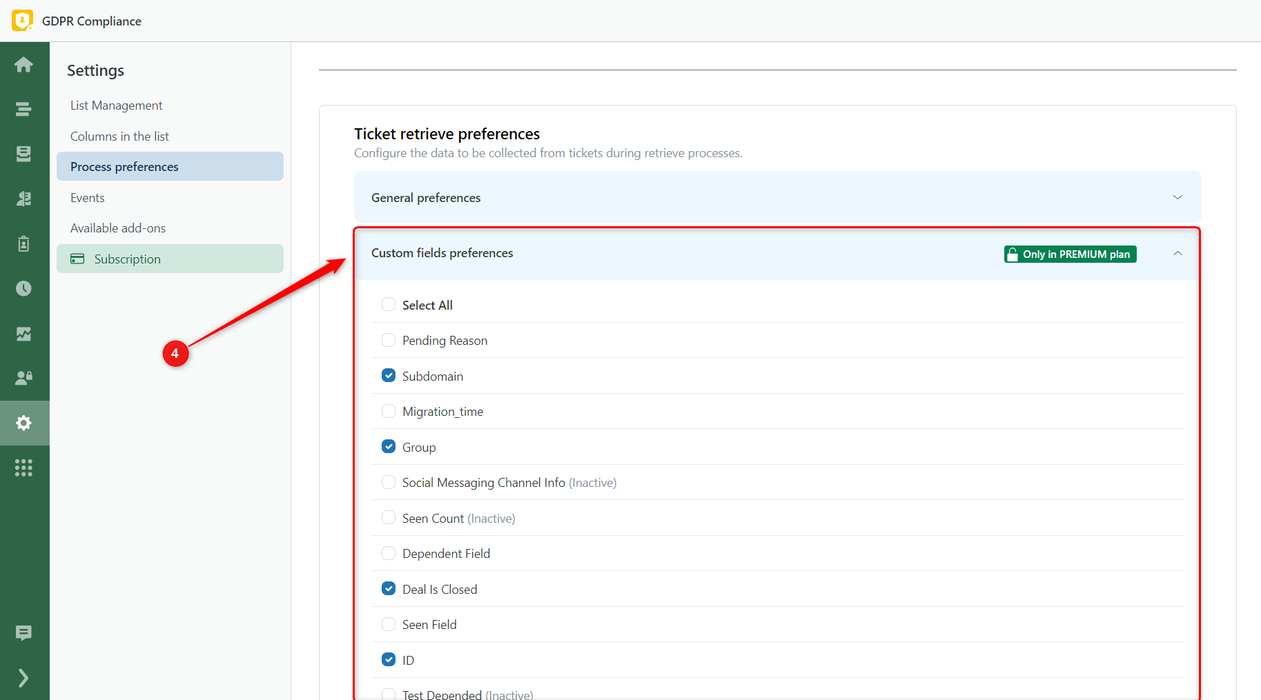Check the Select All checkbox
This screenshot has width=1261, height=700.
coord(389,305)
